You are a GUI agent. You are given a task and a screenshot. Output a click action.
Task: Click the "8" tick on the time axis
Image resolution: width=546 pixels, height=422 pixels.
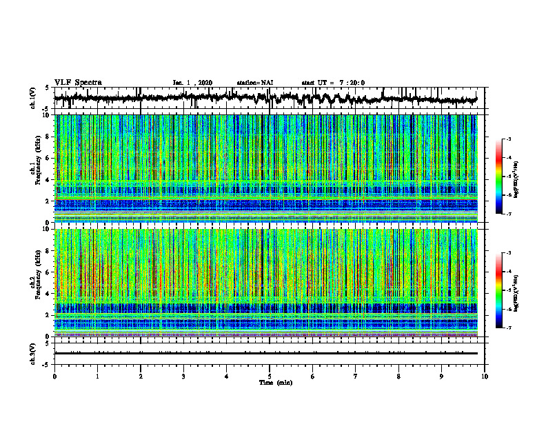[398, 376]
